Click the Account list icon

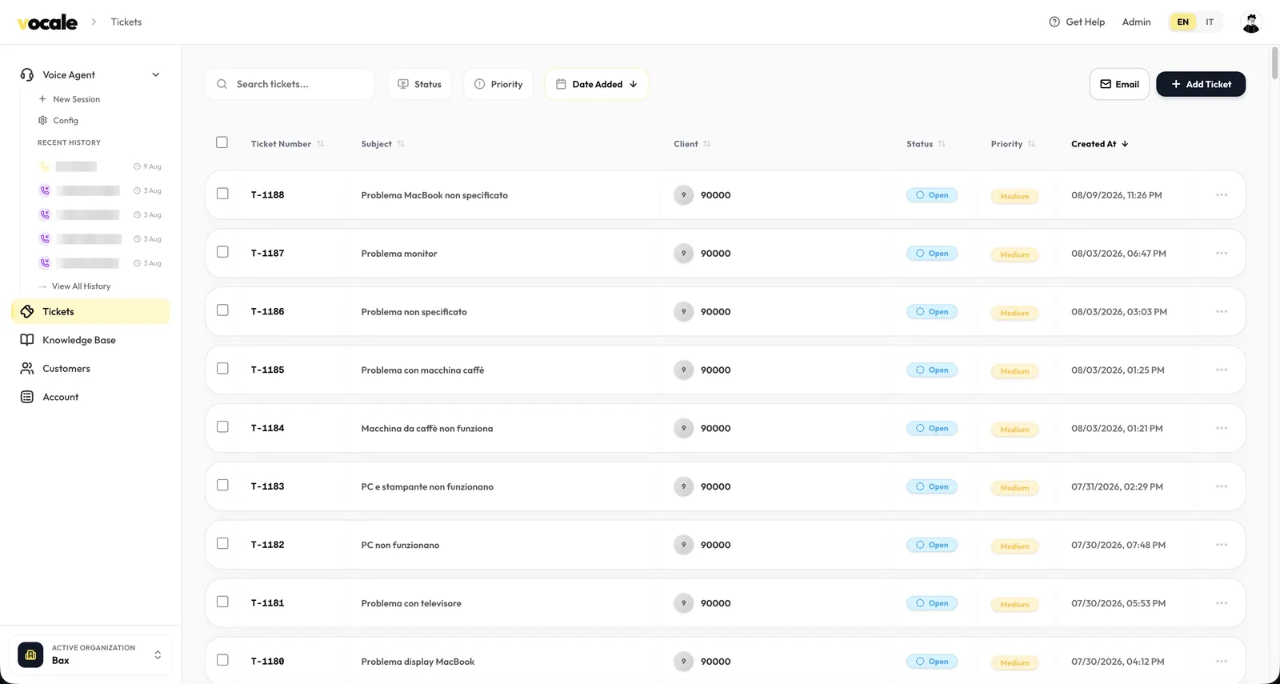click(27, 397)
